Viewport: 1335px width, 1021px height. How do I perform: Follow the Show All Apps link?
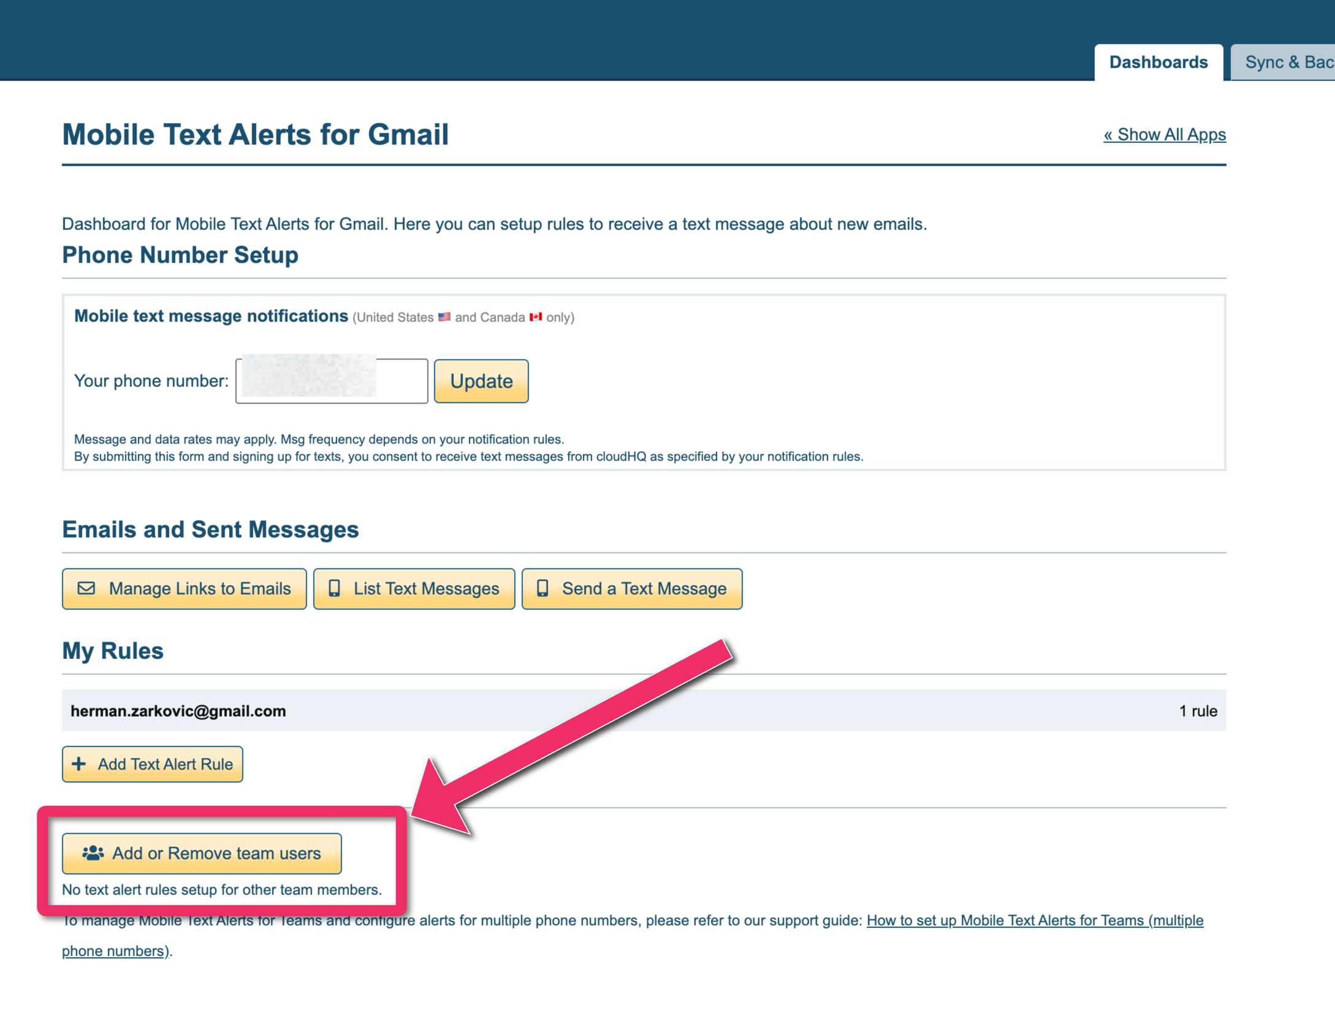pos(1165,134)
